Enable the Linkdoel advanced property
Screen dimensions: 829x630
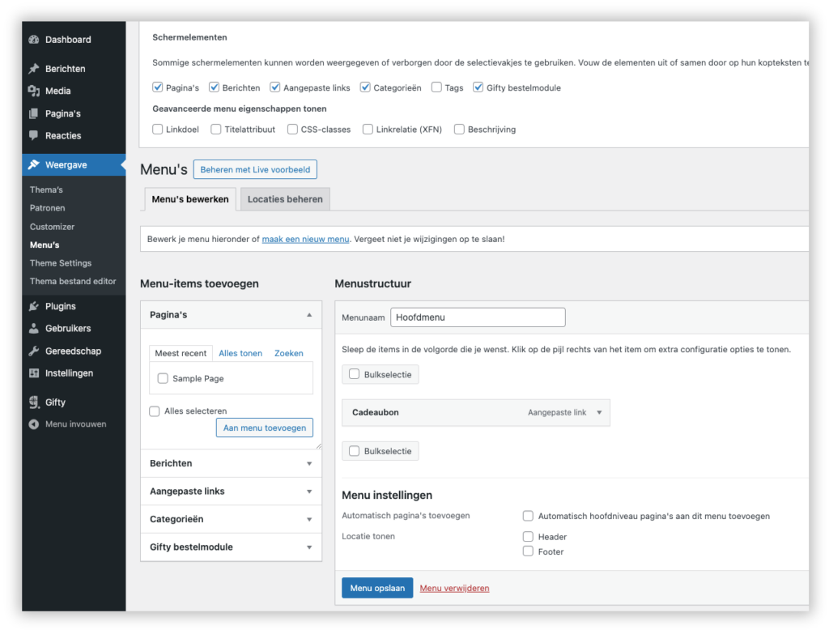tap(158, 129)
